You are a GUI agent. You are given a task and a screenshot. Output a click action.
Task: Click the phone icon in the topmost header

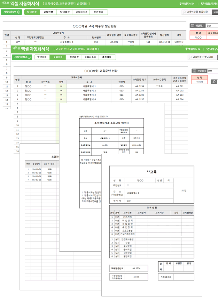pos(202,4)
